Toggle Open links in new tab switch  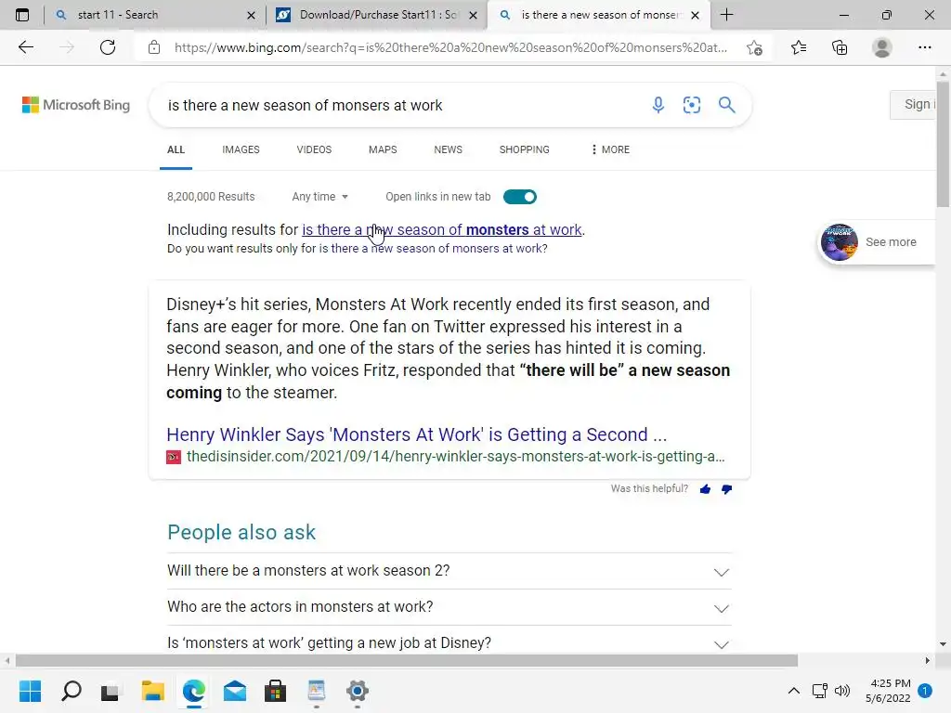coord(520,197)
